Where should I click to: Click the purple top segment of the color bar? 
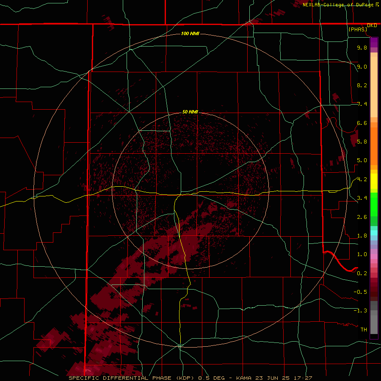(374, 42)
